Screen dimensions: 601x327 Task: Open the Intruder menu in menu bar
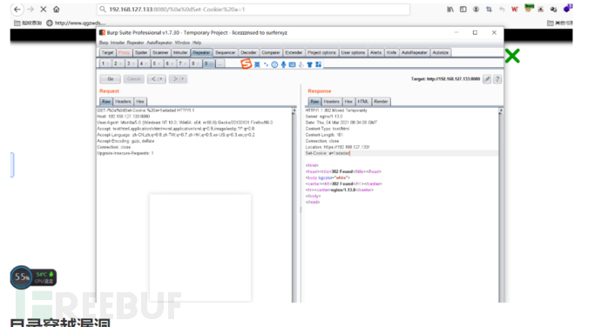(x=118, y=43)
